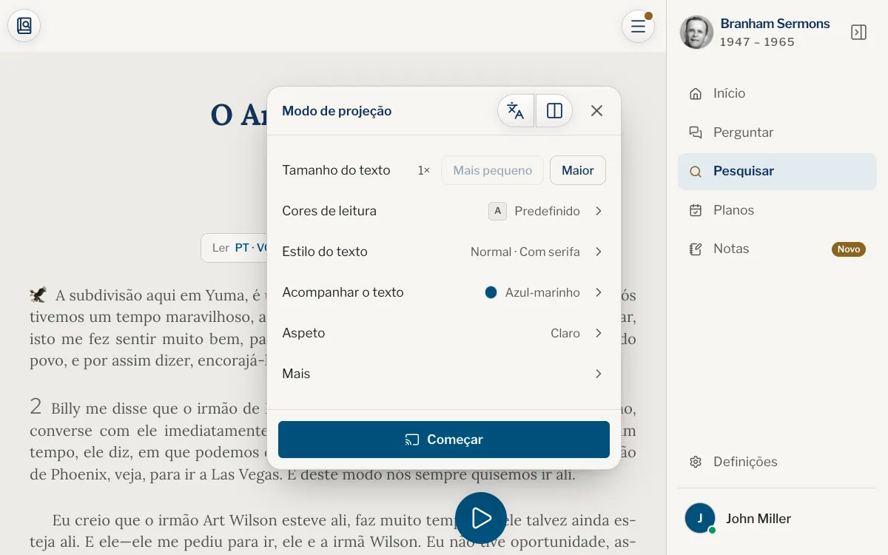Click the paragraph number 2
The height and width of the screenshot is (555, 888).
click(x=36, y=406)
